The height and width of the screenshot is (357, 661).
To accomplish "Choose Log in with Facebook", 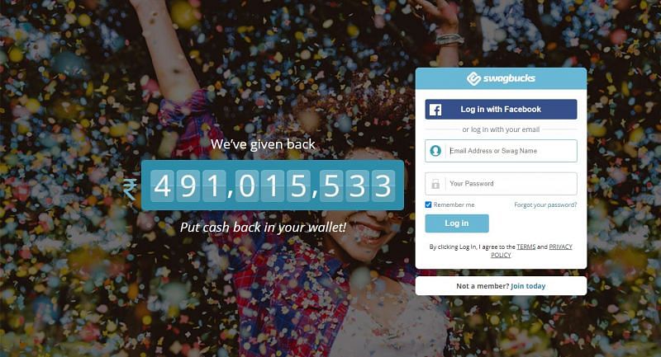I will 501,110.
